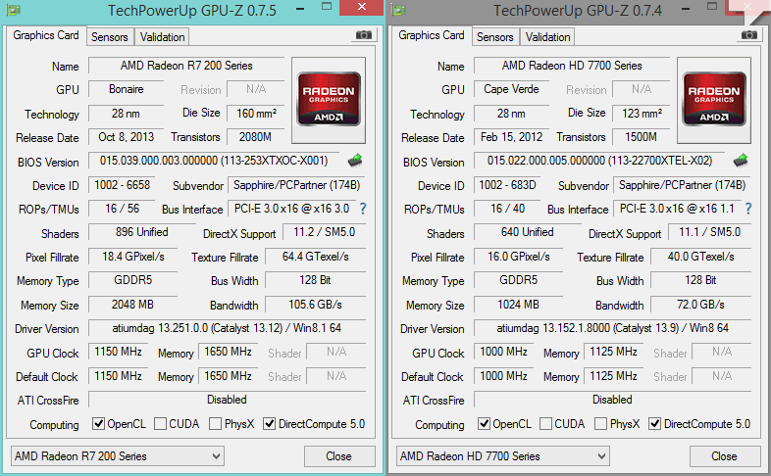Viewport: 771px width, 476px height.
Task: Switch to Sensors tab in GPU-Z 0.7.4
Action: click(x=495, y=37)
